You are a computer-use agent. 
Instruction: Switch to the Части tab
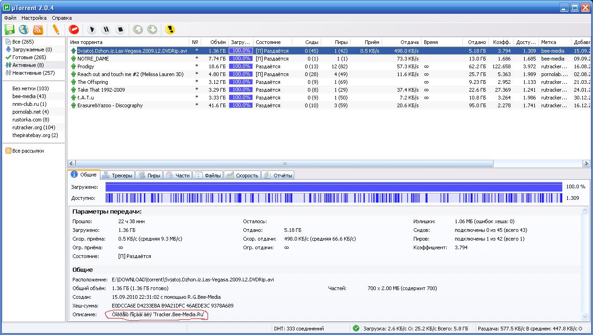click(x=178, y=176)
